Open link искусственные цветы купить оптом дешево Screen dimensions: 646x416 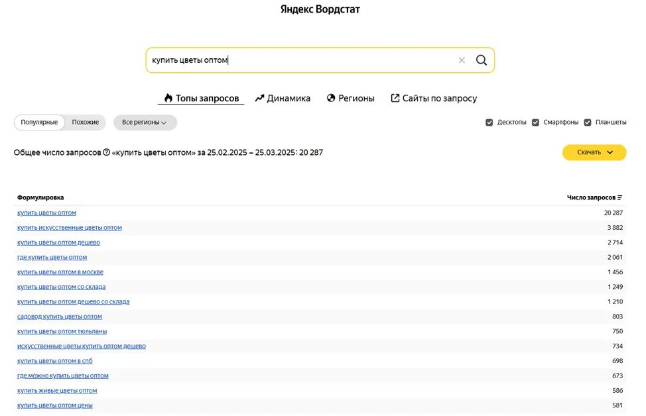[x=82, y=346]
